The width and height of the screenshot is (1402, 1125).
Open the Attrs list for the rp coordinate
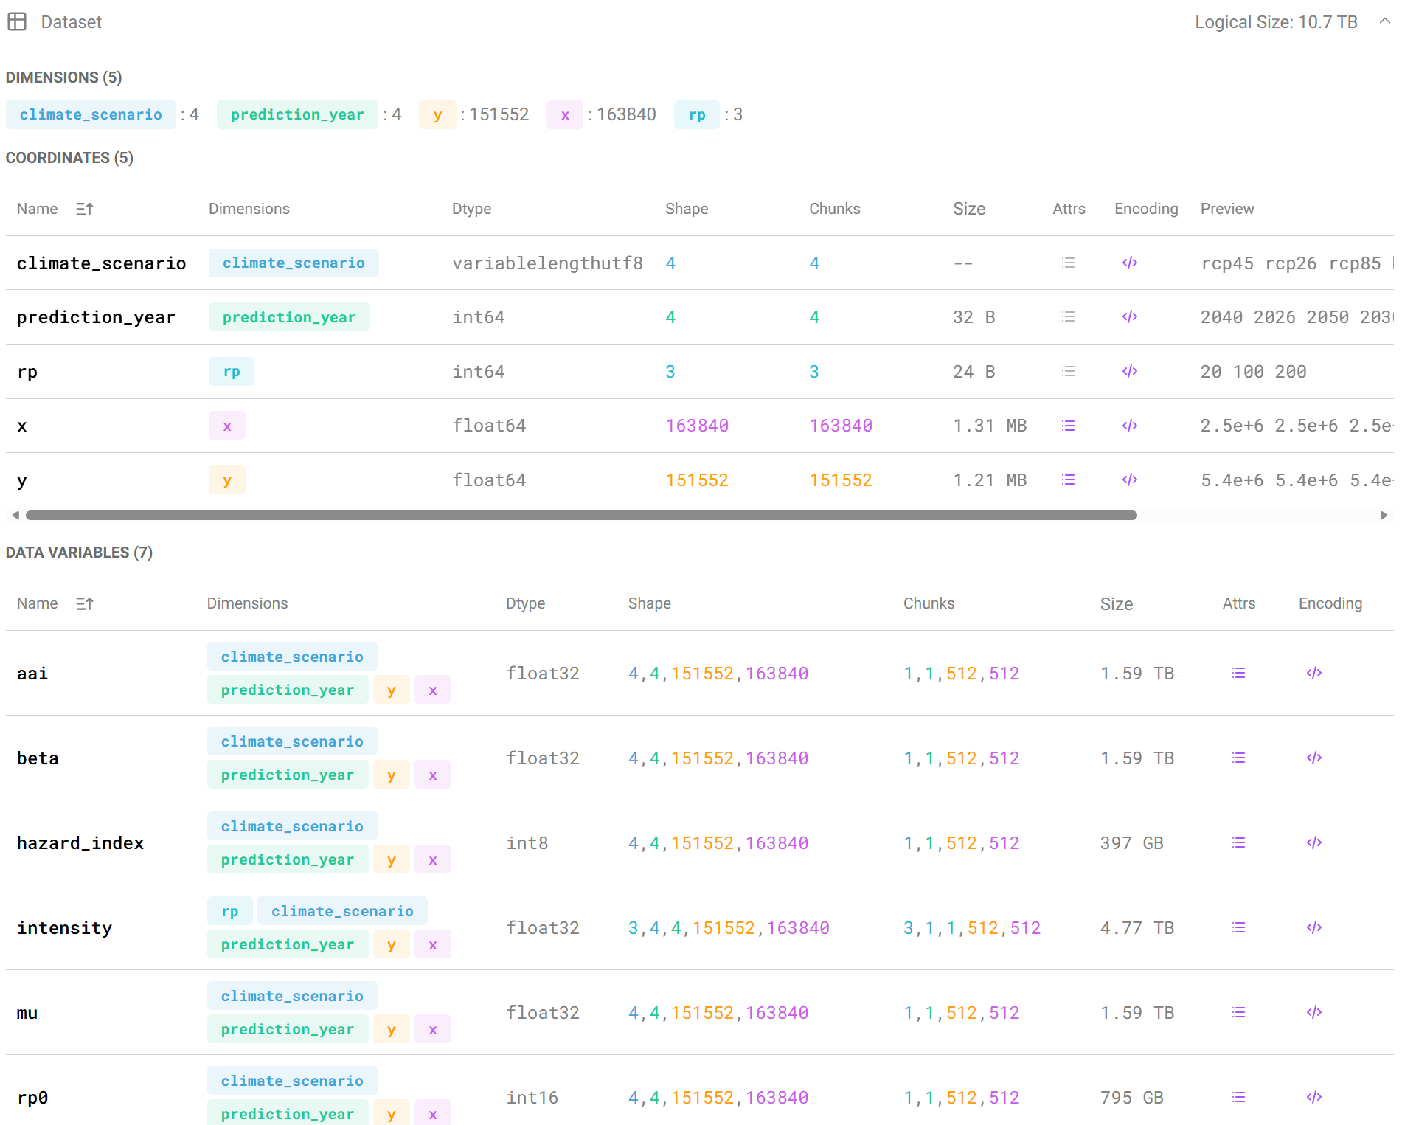(1068, 371)
